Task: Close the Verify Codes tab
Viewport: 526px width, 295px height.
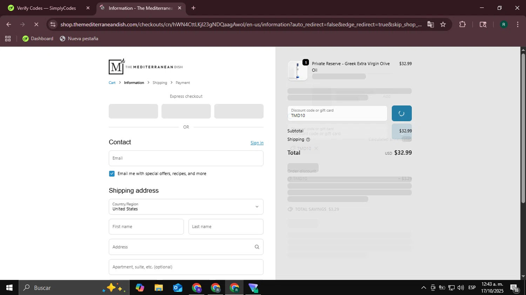Action: (88, 8)
